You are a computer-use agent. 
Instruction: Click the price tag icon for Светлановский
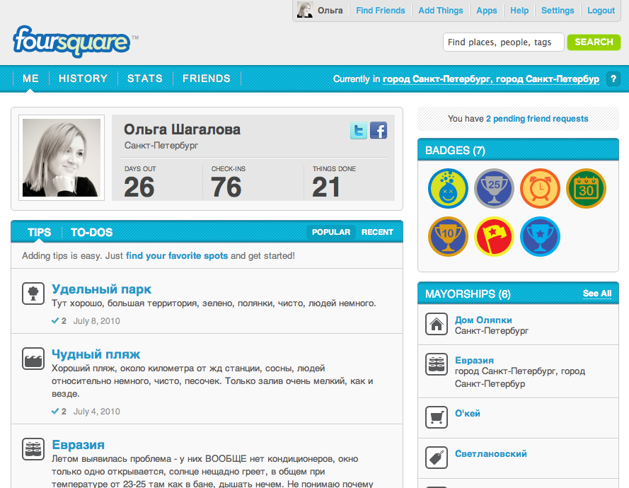tap(437, 458)
